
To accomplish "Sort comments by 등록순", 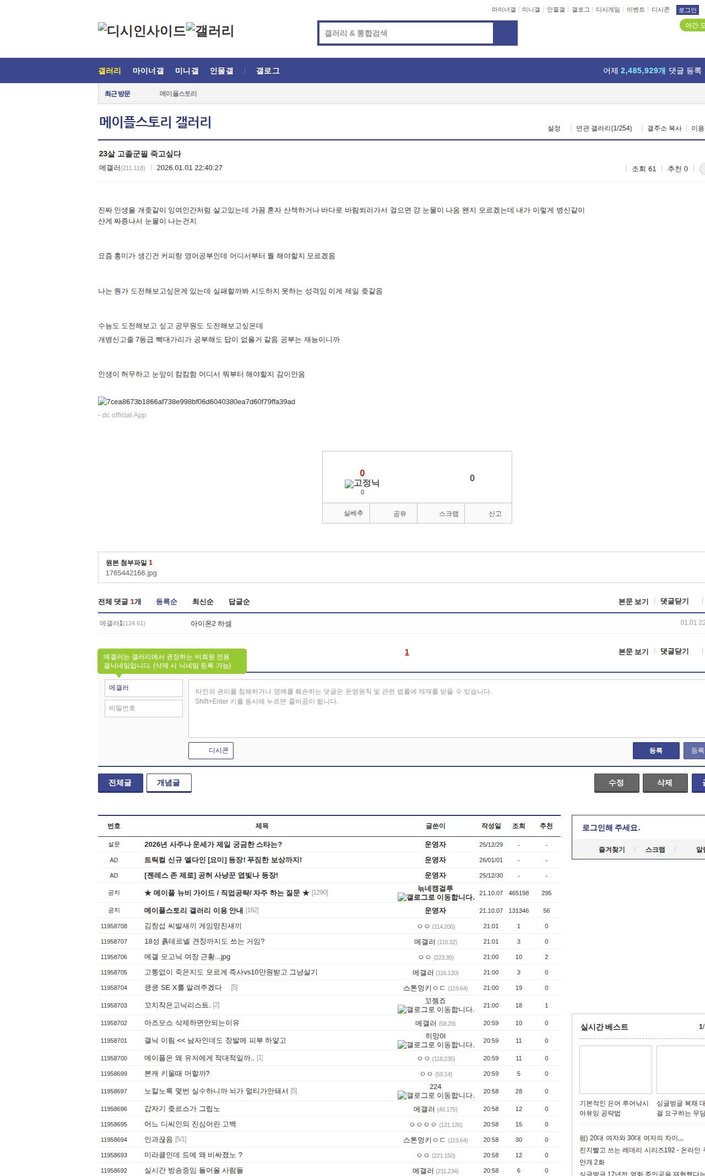I will click(166, 602).
